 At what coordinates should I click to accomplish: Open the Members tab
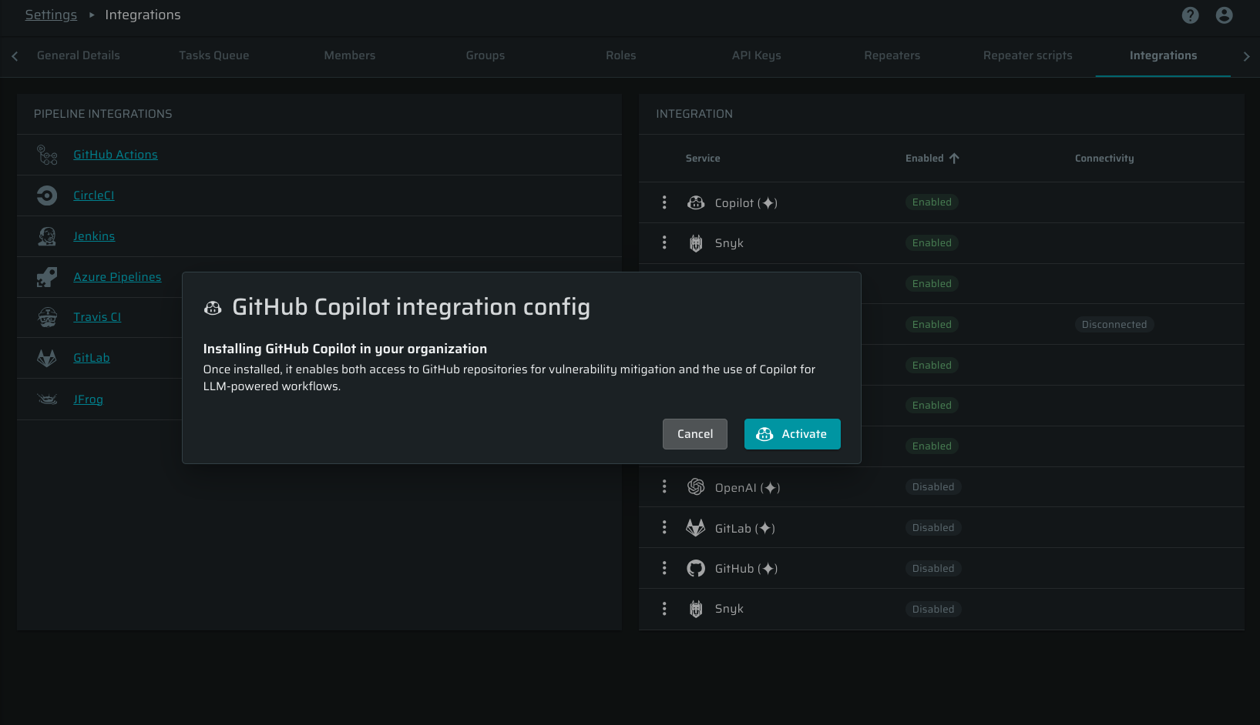pos(350,55)
